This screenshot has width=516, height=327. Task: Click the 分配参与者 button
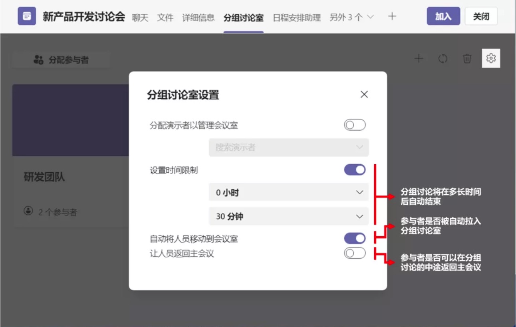[x=61, y=60]
